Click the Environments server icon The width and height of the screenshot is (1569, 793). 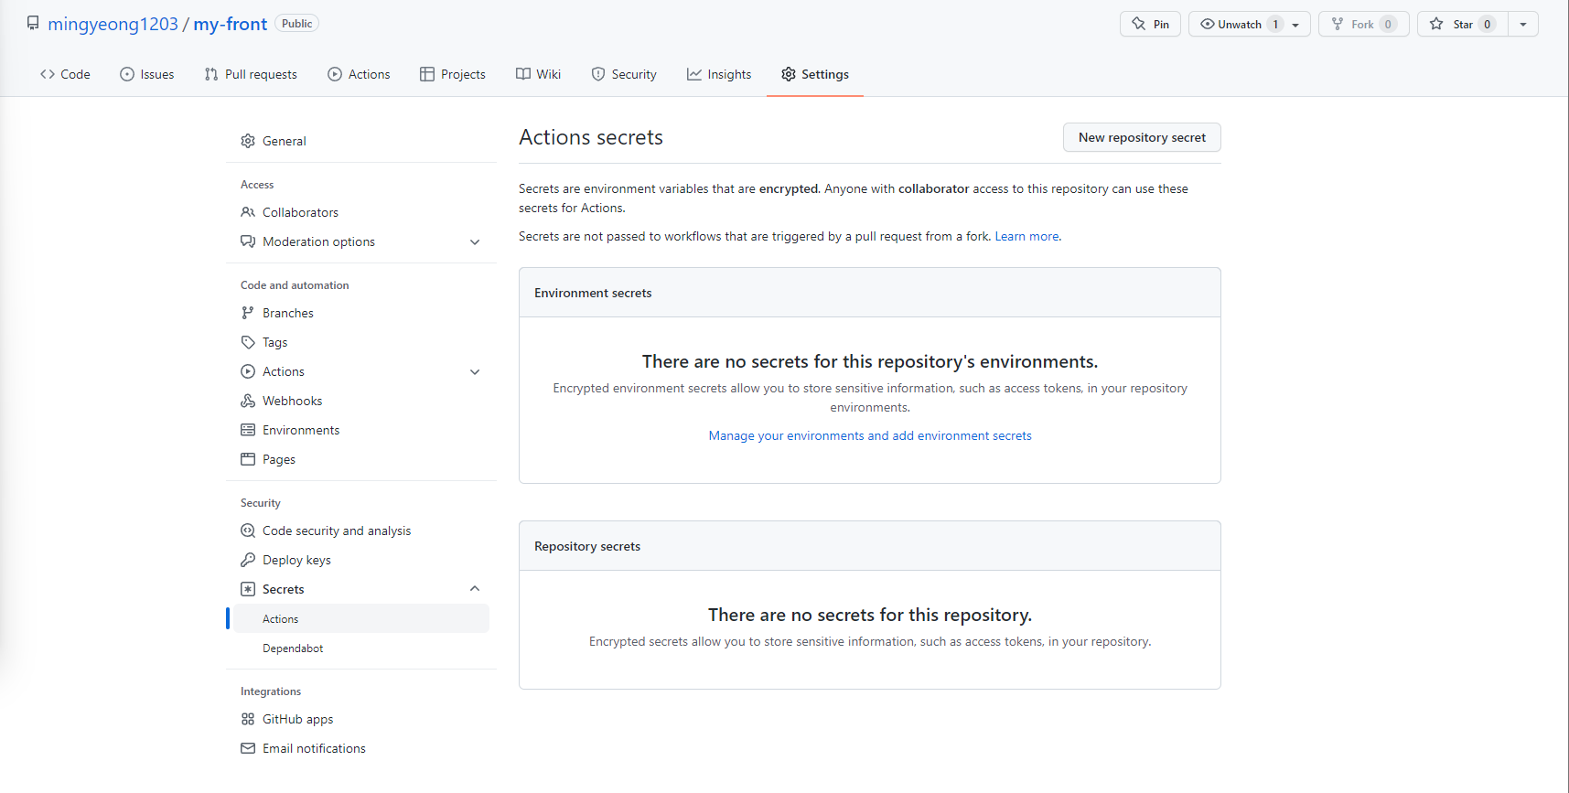(x=248, y=430)
